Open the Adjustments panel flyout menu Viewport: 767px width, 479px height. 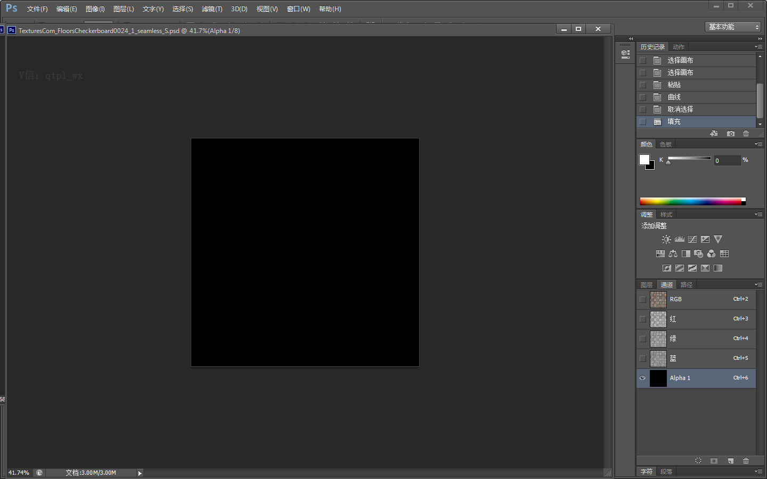click(758, 214)
